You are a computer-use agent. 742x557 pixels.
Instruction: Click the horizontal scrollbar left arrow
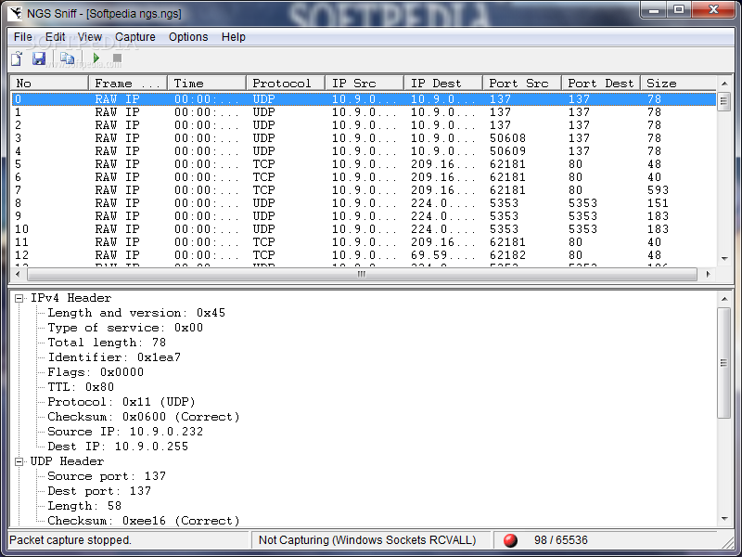click(x=18, y=274)
